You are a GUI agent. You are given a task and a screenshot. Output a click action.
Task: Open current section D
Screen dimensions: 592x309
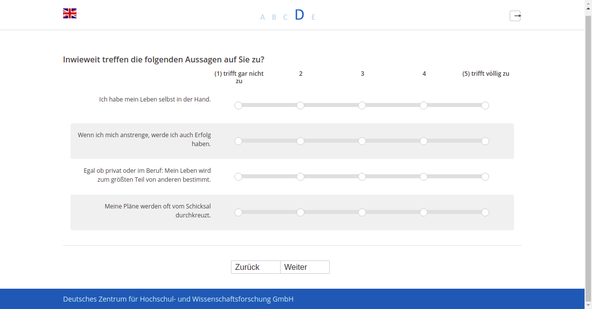(x=299, y=15)
